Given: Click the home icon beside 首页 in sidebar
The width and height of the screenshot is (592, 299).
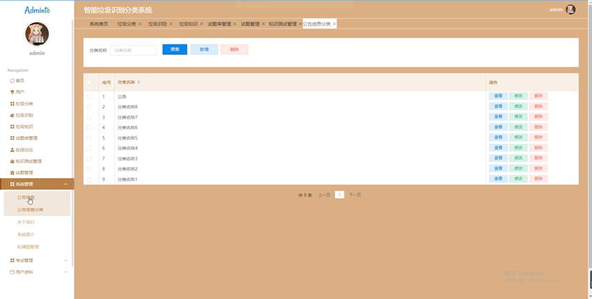Looking at the screenshot, I should point(12,81).
